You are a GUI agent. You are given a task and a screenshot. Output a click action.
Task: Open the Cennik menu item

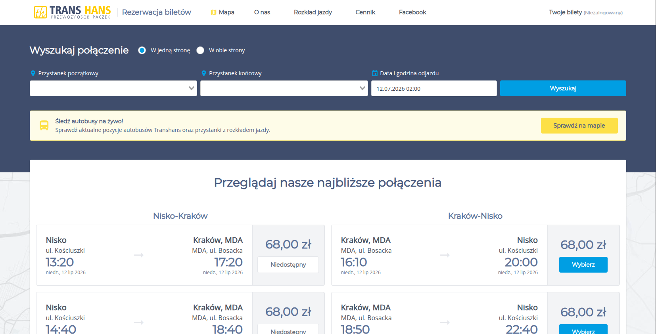[x=365, y=12]
